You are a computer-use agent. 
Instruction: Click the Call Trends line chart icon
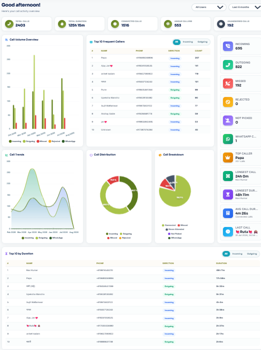click(6, 154)
